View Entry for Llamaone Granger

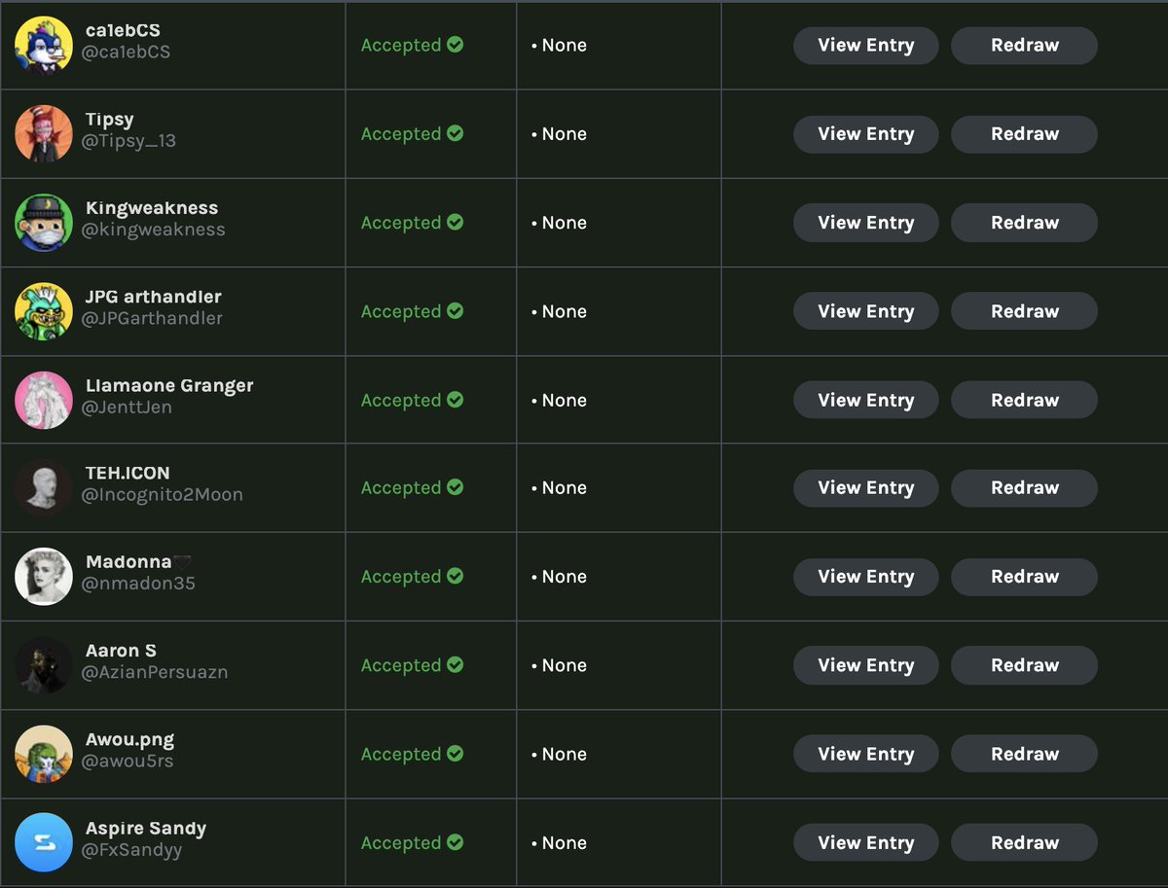pyautogui.click(x=866, y=400)
